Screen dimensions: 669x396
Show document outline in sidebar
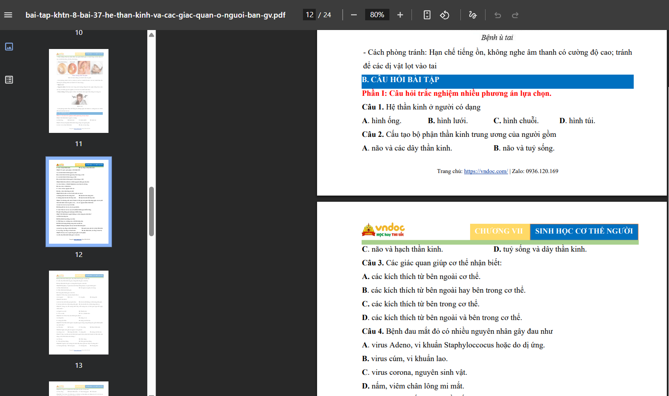[x=9, y=79]
